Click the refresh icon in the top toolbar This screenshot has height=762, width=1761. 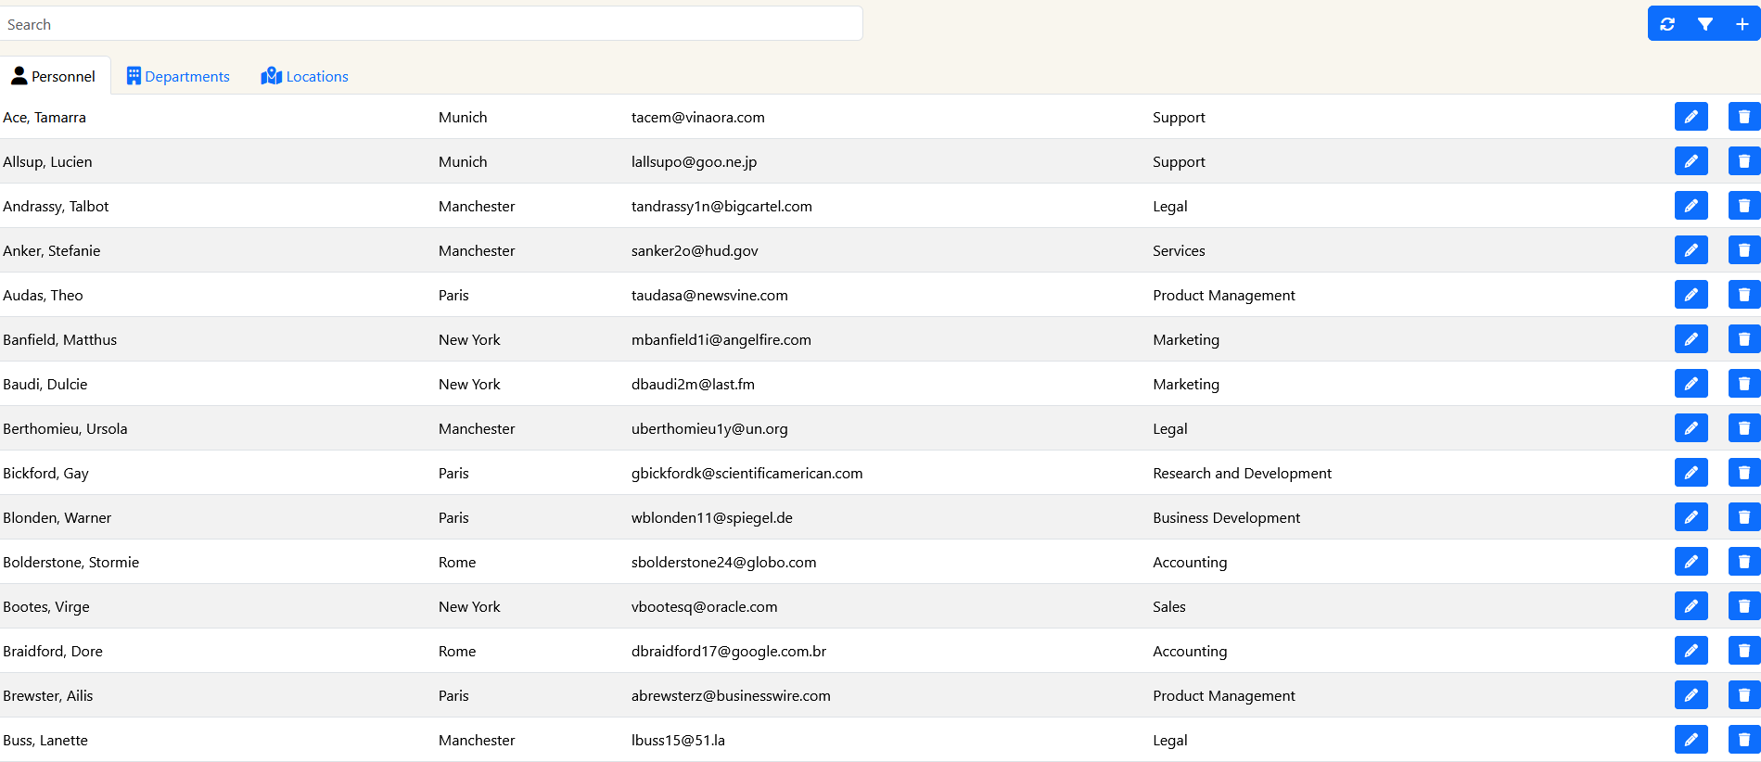(1667, 24)
